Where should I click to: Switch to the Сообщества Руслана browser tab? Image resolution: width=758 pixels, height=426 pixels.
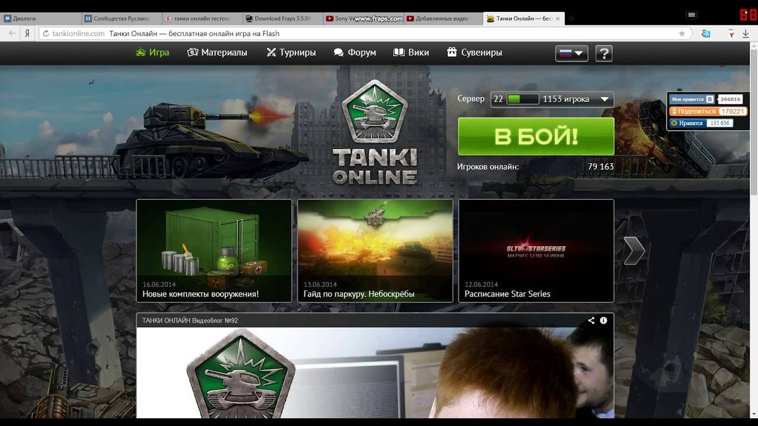[x=121, y=18]
